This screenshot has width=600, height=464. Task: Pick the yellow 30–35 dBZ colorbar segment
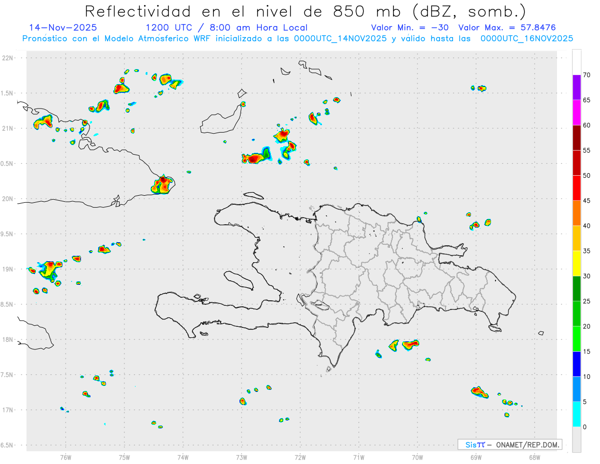pos(576,263)
